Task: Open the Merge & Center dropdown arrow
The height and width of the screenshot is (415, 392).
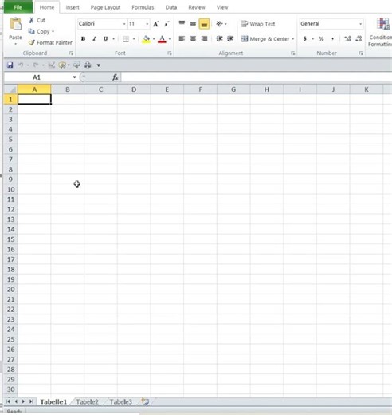Action: [x=293, y=39]
